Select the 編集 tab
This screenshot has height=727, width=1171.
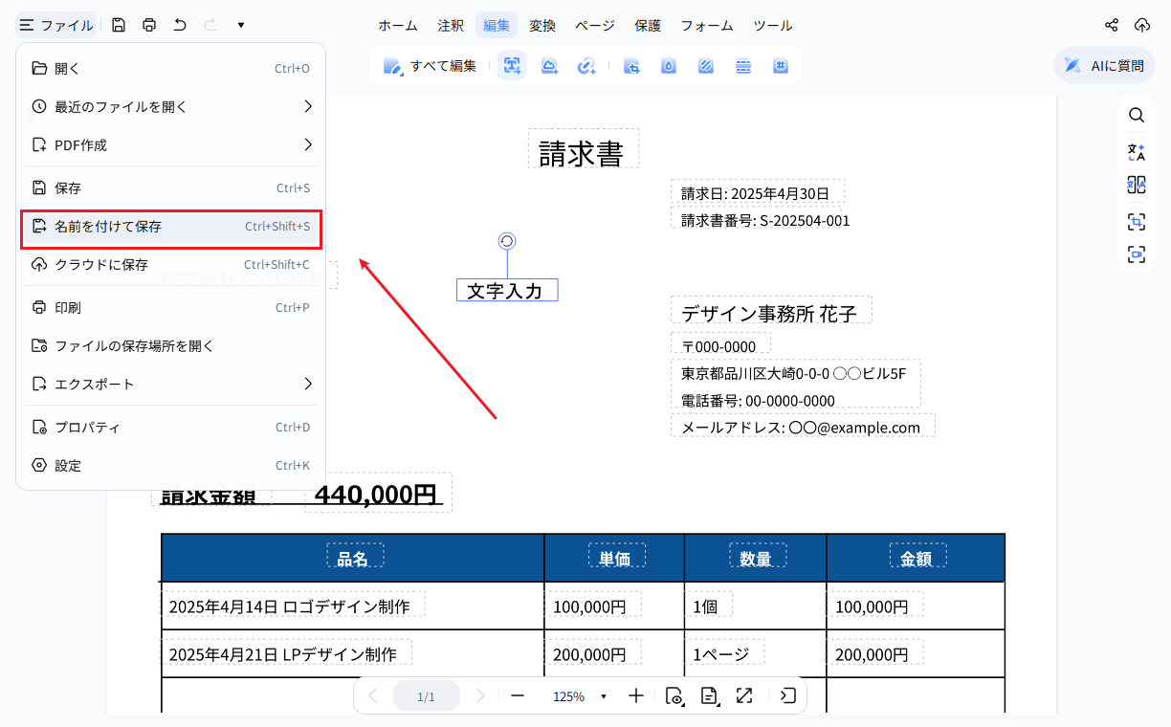click(497, 26)
